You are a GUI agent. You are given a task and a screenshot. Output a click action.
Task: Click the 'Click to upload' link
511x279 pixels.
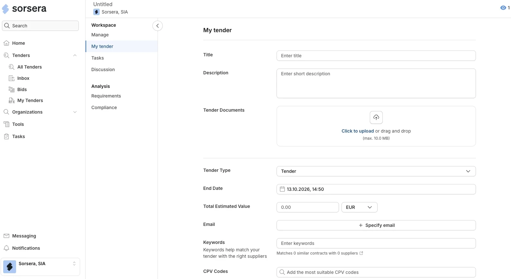tap(358, 131)
